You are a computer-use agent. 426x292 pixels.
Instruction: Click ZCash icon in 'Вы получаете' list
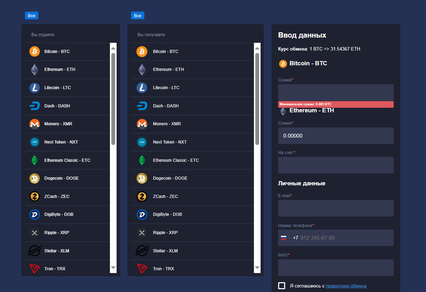coord(142,197)
